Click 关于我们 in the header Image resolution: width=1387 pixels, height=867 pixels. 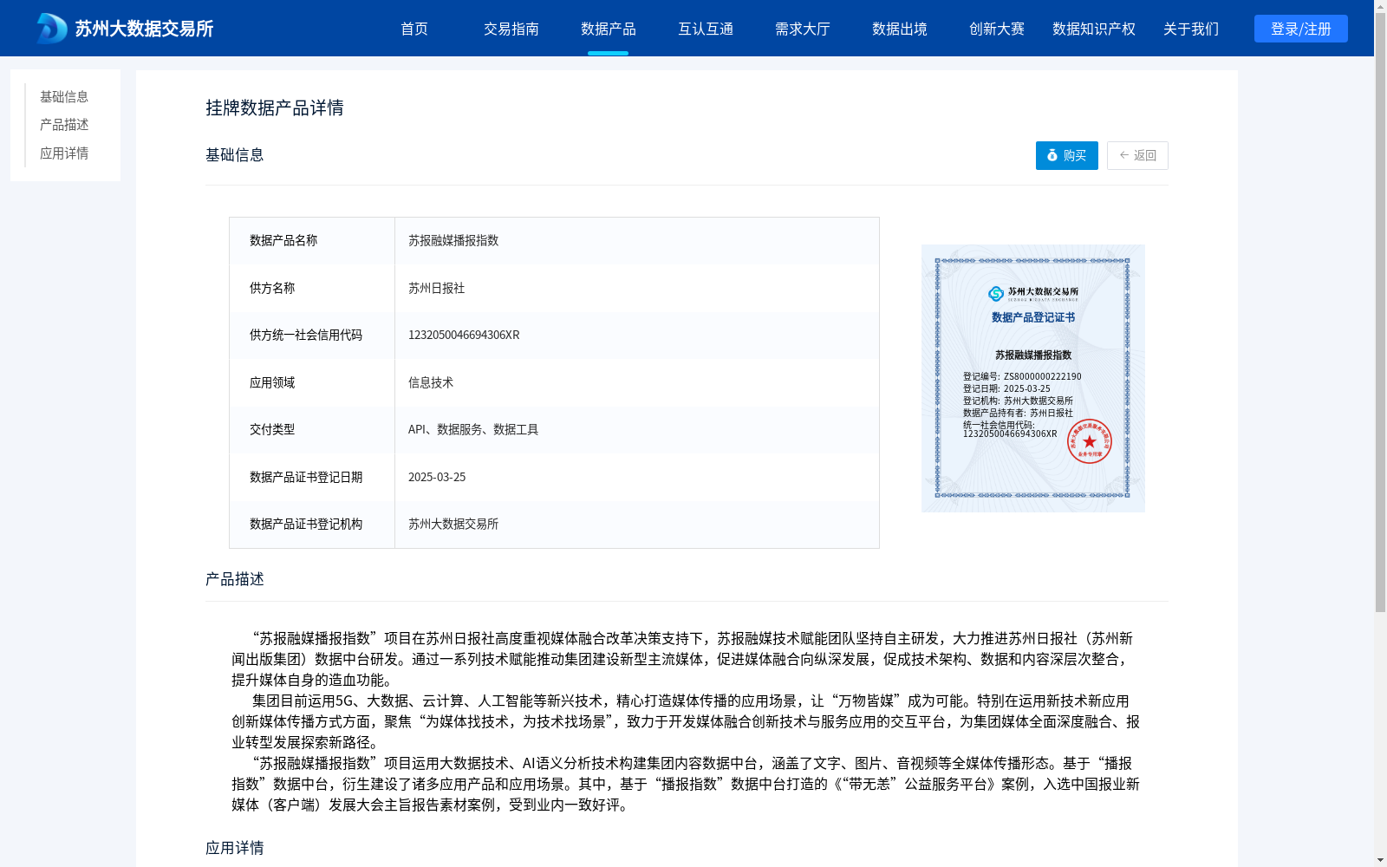(x=1191, y=29)
